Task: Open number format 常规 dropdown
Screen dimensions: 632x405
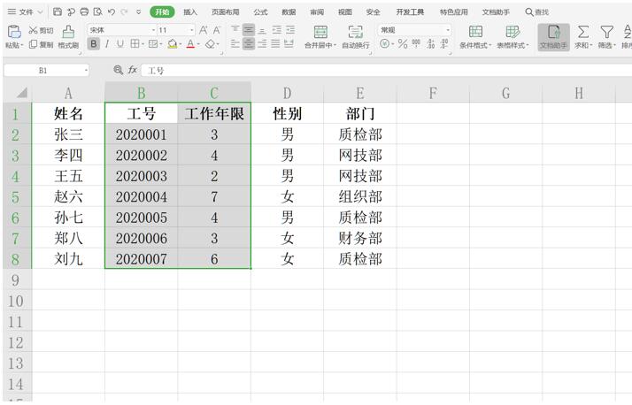Action: (447, 30)
